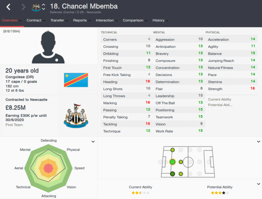Open the Comparison dropdown menu
Viewport: 262px width, 199px height.
coord(135,20)
